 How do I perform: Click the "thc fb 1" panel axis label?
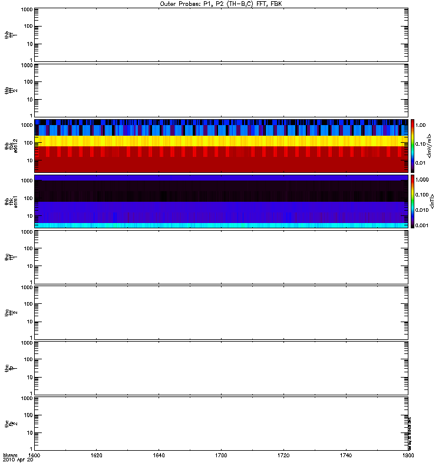11,368
